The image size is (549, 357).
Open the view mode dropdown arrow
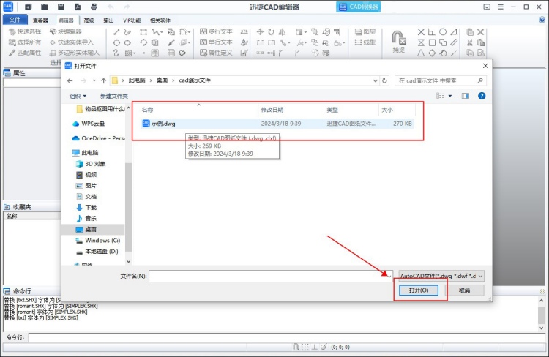[450, 96]
